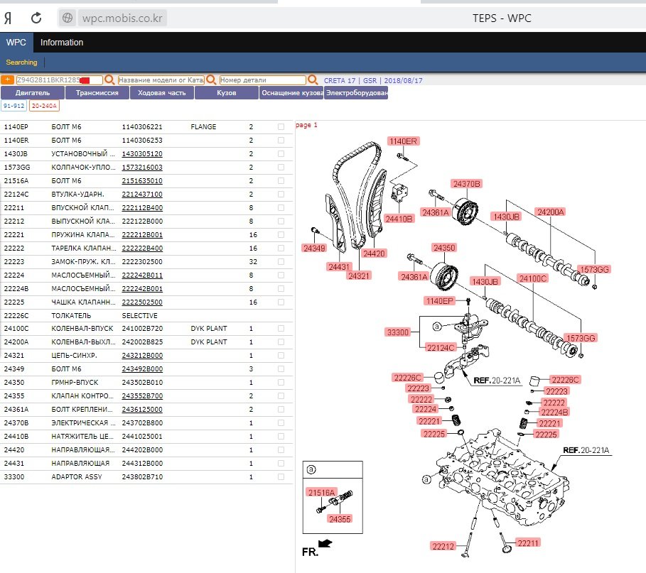Check the box for row 22221
The height and width of the screenshot is (573, 646).
[x=281, y=234]
